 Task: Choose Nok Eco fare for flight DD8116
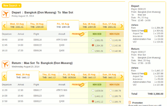[93, 40]
